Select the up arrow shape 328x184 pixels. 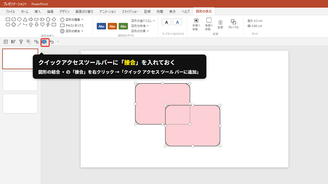click(31, 25)
